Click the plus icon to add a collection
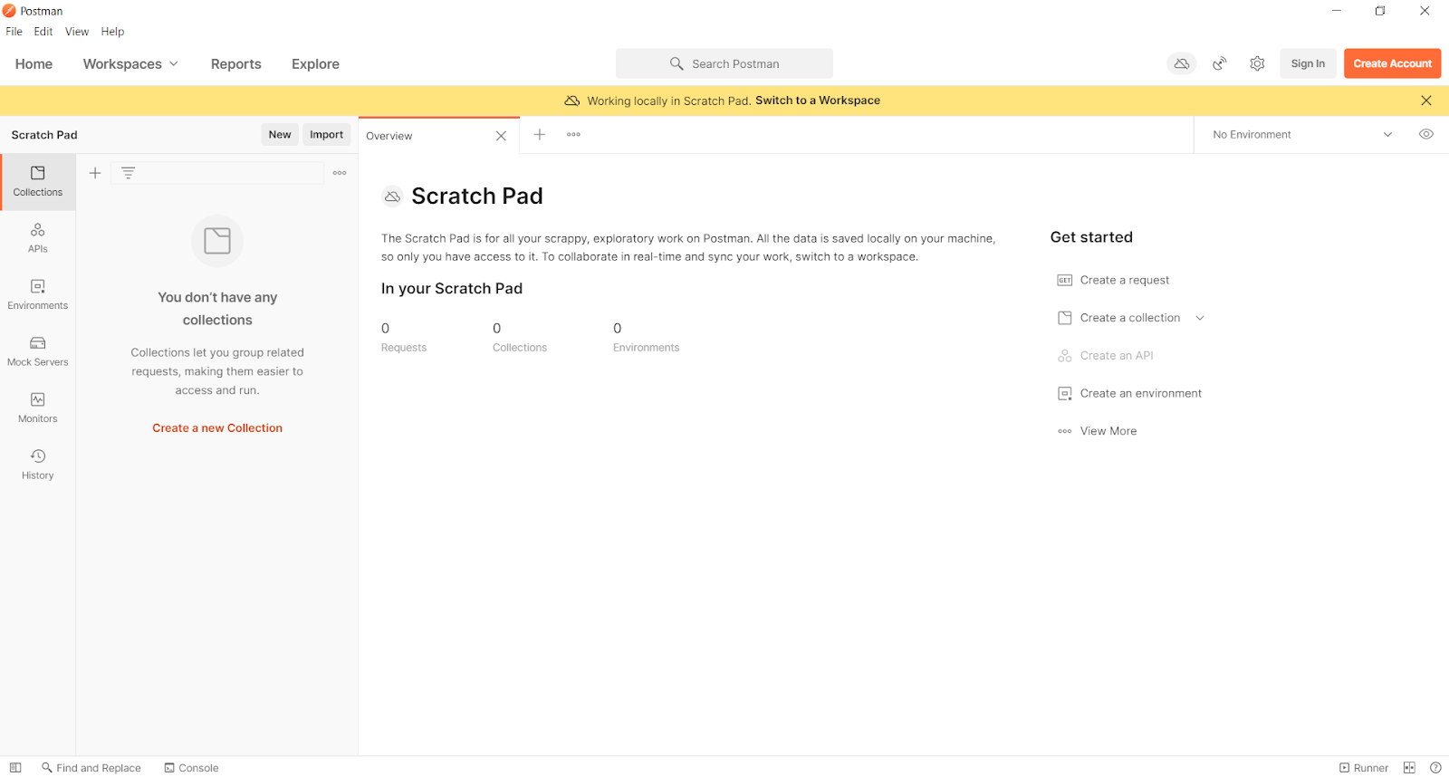This screenshot has width=1449, height=777. (x=95, y=173)
